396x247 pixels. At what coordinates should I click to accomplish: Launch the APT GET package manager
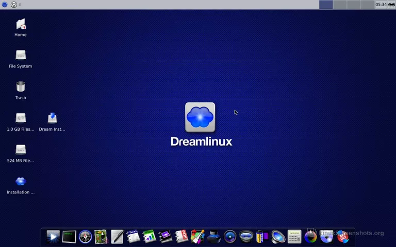(342, 237)
